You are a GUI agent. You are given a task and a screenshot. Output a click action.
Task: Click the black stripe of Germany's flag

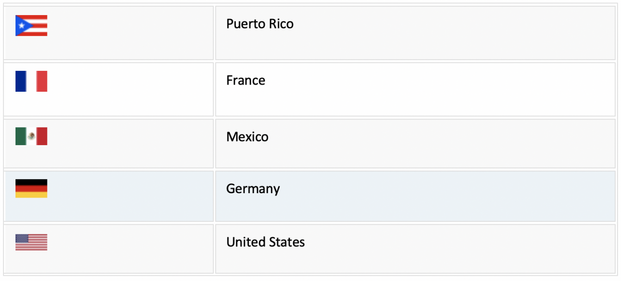tap(31, 182)
